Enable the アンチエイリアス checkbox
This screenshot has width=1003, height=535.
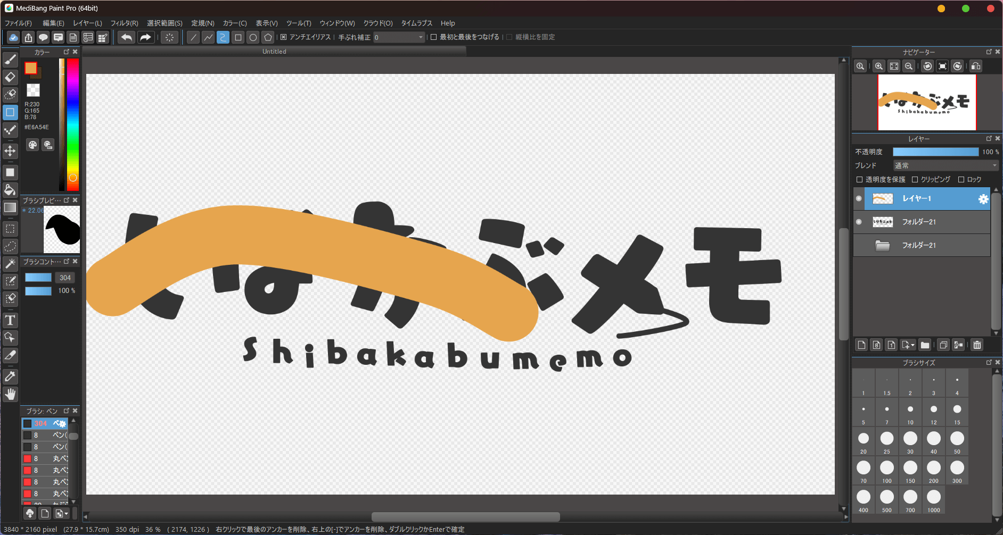[x=283, y=37]
